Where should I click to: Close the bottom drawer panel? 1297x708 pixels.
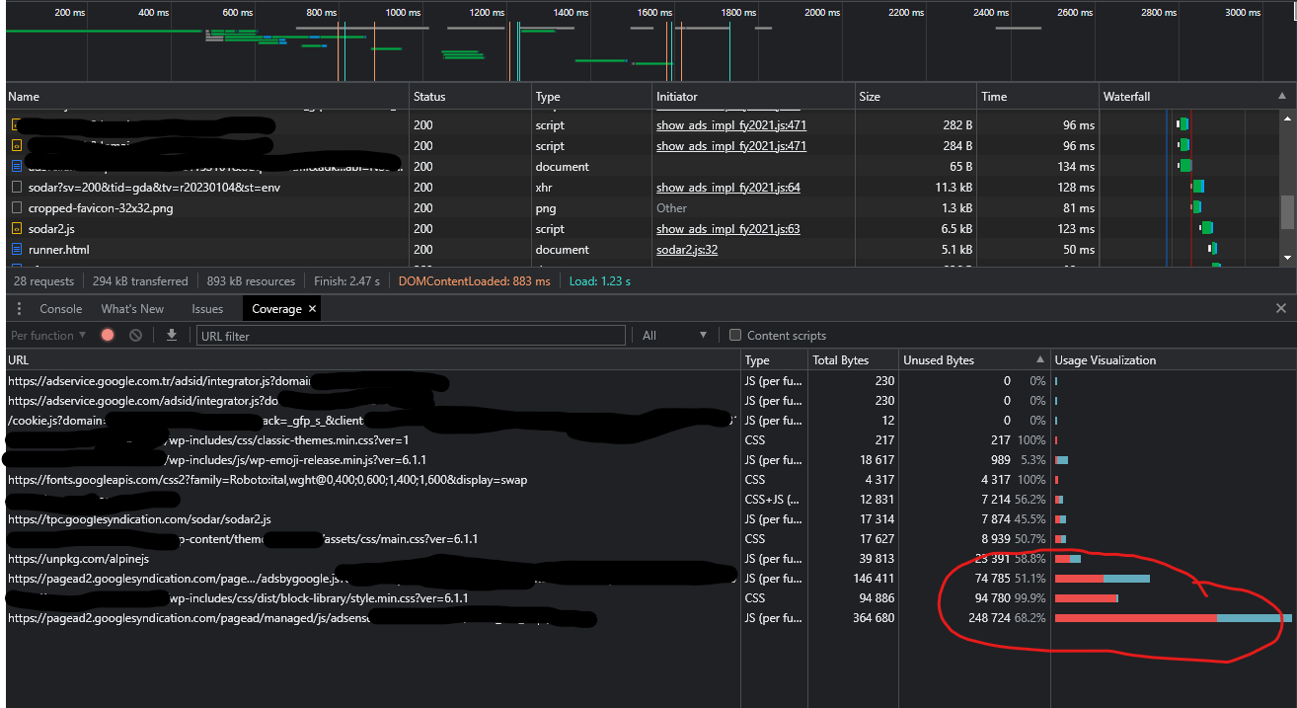(x=1281, y=309)
